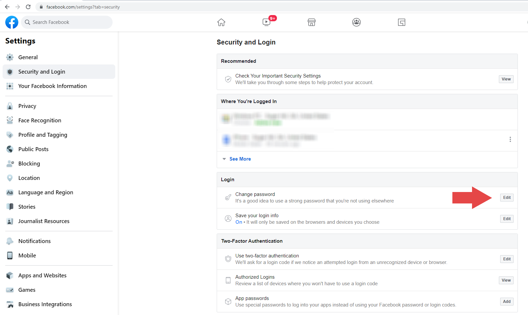This screenshot has width=528, height=315.
Task: Open Mobile settings page
Action: [x=59, y=255]
